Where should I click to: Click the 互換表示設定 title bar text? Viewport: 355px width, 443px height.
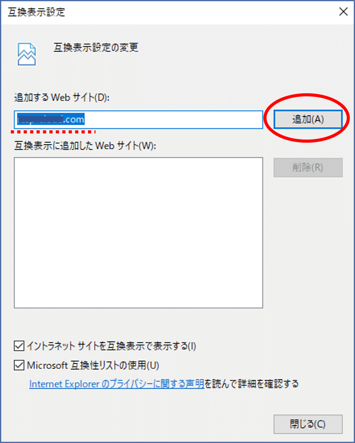point(37,12)
